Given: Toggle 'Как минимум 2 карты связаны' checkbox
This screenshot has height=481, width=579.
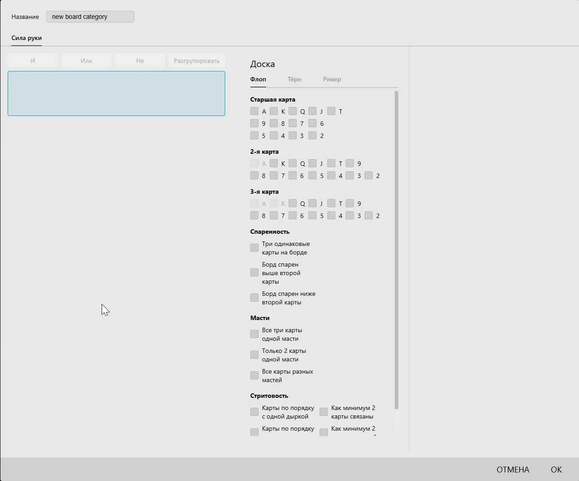Looking at the screenshot, I should point(324,412).
